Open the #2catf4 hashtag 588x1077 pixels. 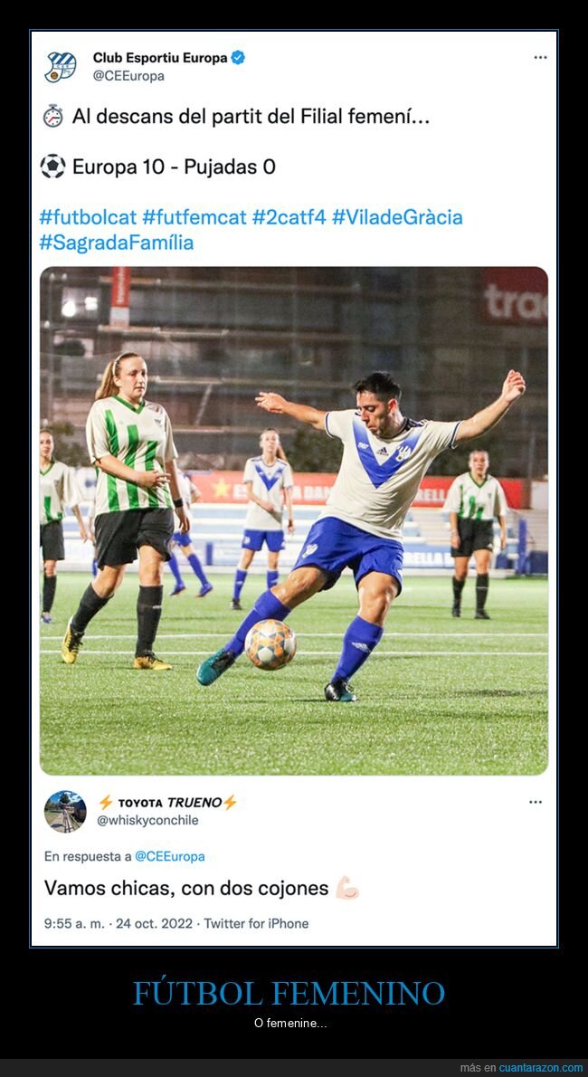tap(289, 218)
